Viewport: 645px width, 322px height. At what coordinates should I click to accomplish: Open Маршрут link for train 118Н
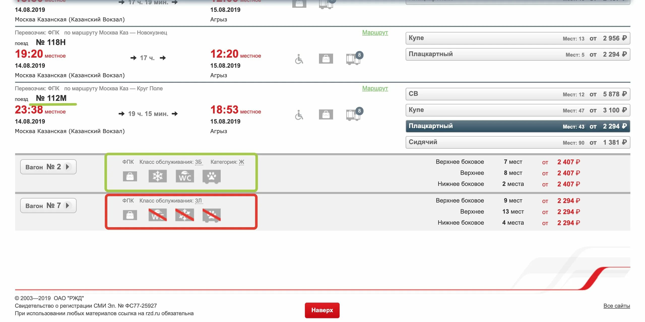(375, 32)
